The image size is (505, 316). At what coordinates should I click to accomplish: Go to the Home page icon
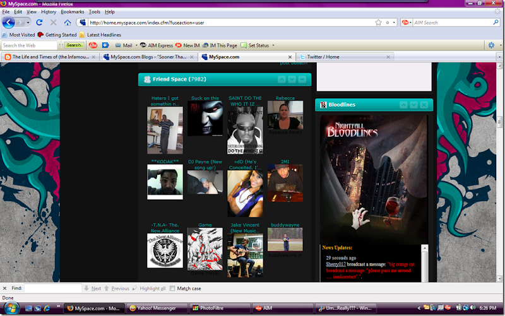(x=68, y=23)
